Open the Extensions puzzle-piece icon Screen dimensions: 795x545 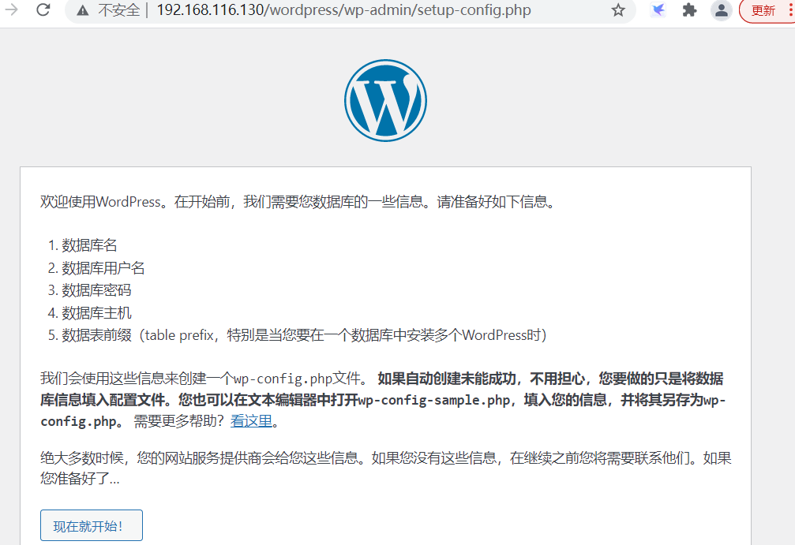click(689, 10)
